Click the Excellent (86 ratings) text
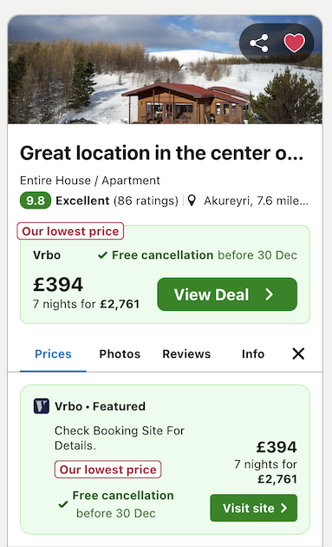Viewport: 332px width, 547px height. coord(117,201)
